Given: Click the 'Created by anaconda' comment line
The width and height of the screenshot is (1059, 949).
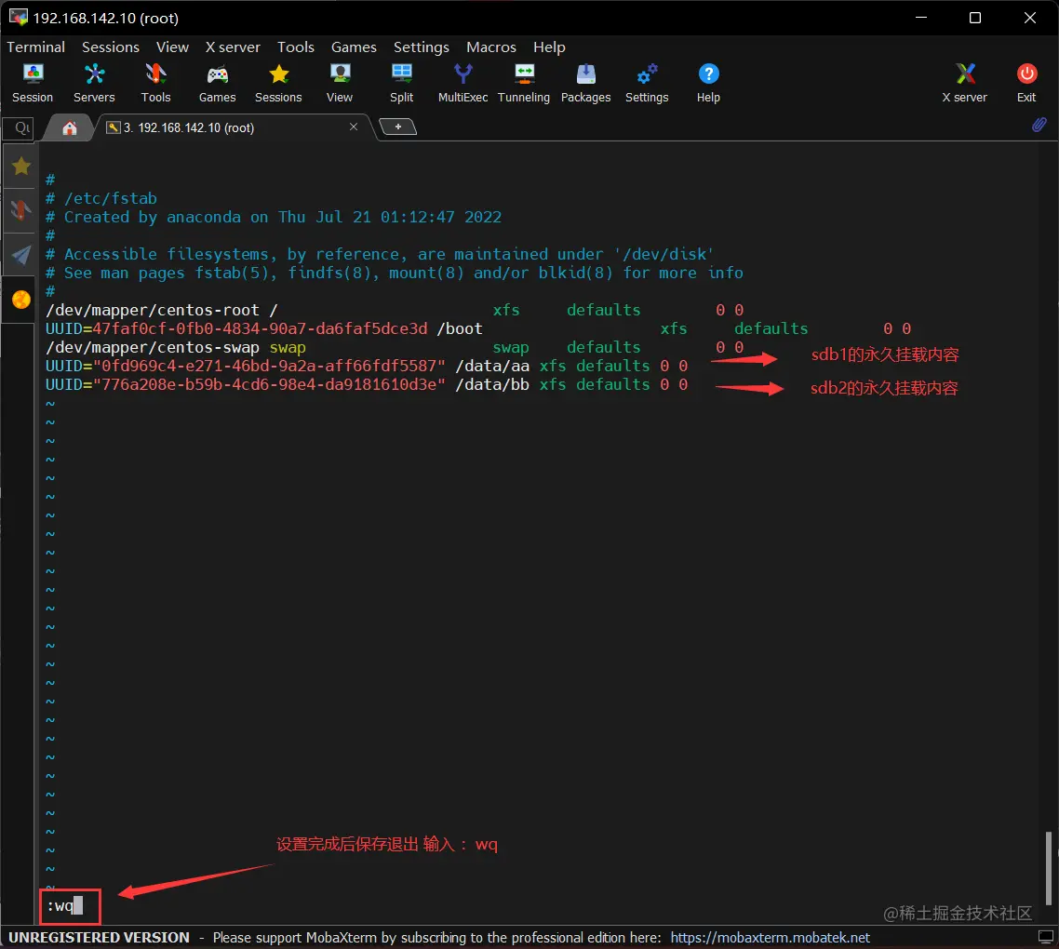Looking at the screenshot, I should click(274, 217).
